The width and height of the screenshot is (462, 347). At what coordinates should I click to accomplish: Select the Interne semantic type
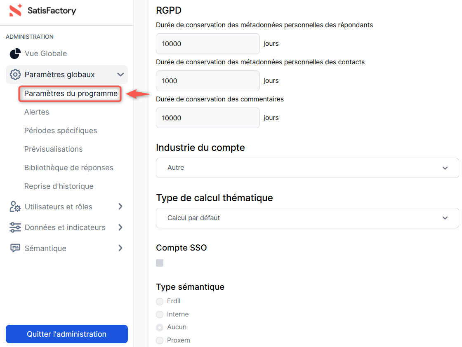tap(160, 314)
